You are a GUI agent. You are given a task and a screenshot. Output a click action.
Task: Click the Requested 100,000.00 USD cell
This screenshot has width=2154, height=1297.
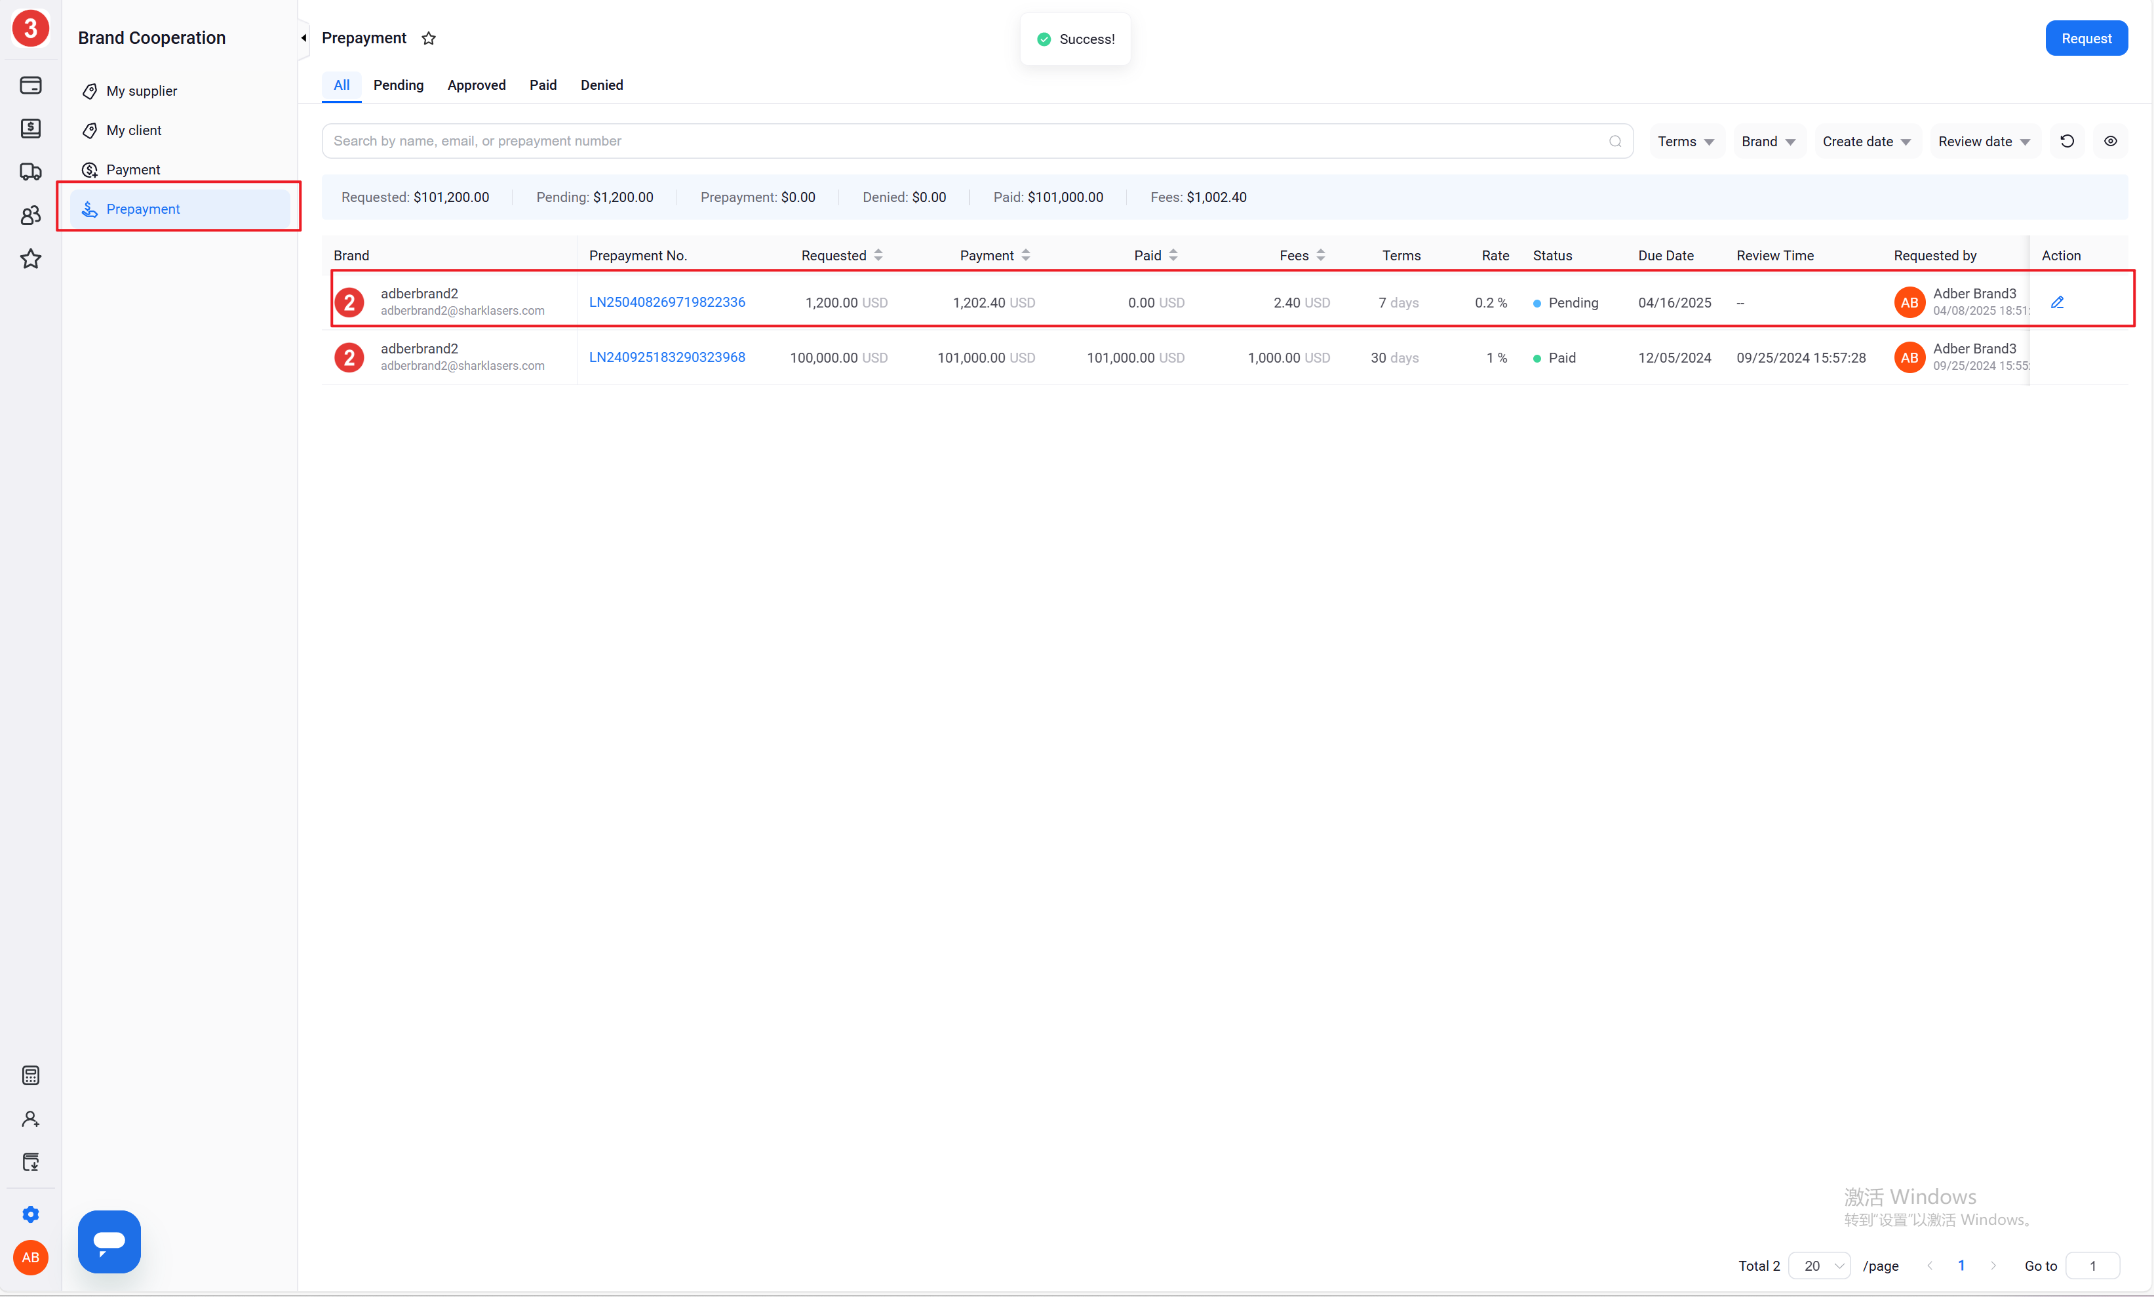pos(838,357)
